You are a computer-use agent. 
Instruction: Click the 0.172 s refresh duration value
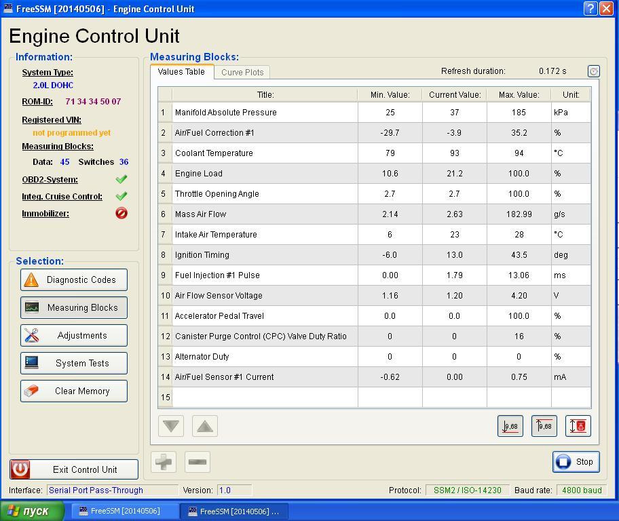(552, 71)
